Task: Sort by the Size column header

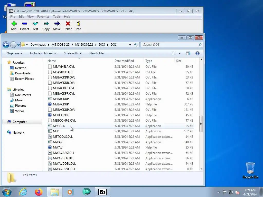Action: tap(185, 61)
